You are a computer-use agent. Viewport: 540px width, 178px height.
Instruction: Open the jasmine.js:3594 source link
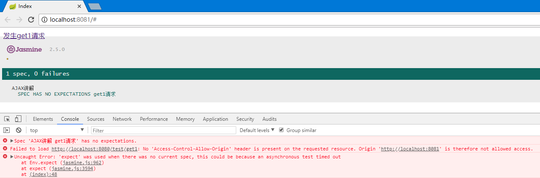[73, 168]
